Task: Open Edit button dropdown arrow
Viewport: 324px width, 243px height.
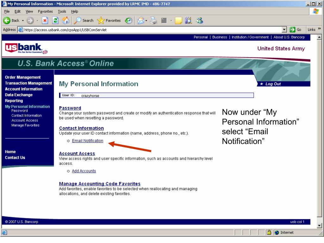Action: pos(171,21)
